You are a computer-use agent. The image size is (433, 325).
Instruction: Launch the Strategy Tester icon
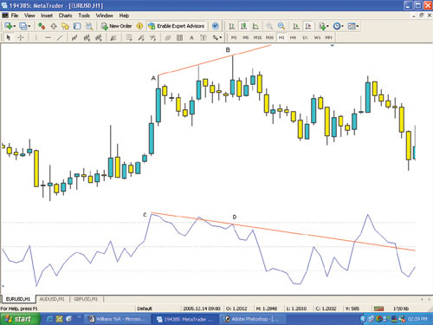point(89,26)
